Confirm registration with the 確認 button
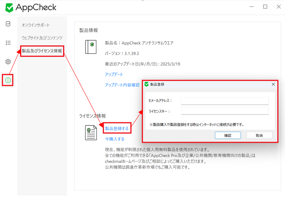Image resolution: width=285 pixels, height=197 pixels. [228, 135]
